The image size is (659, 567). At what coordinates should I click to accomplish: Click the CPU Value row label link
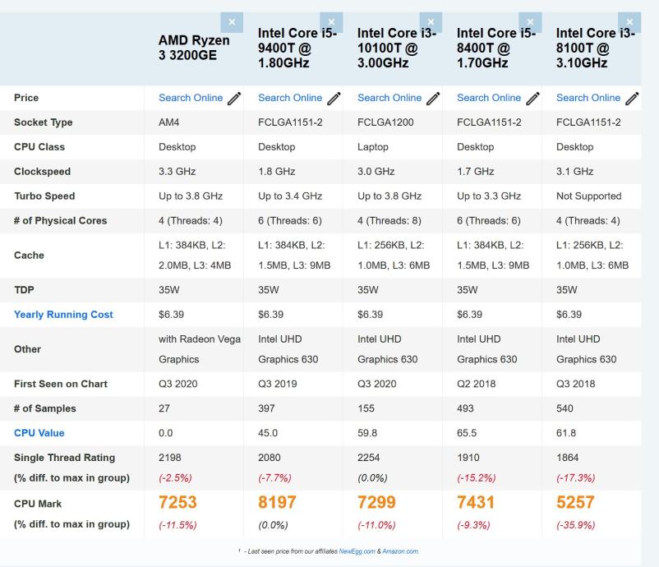39,433
